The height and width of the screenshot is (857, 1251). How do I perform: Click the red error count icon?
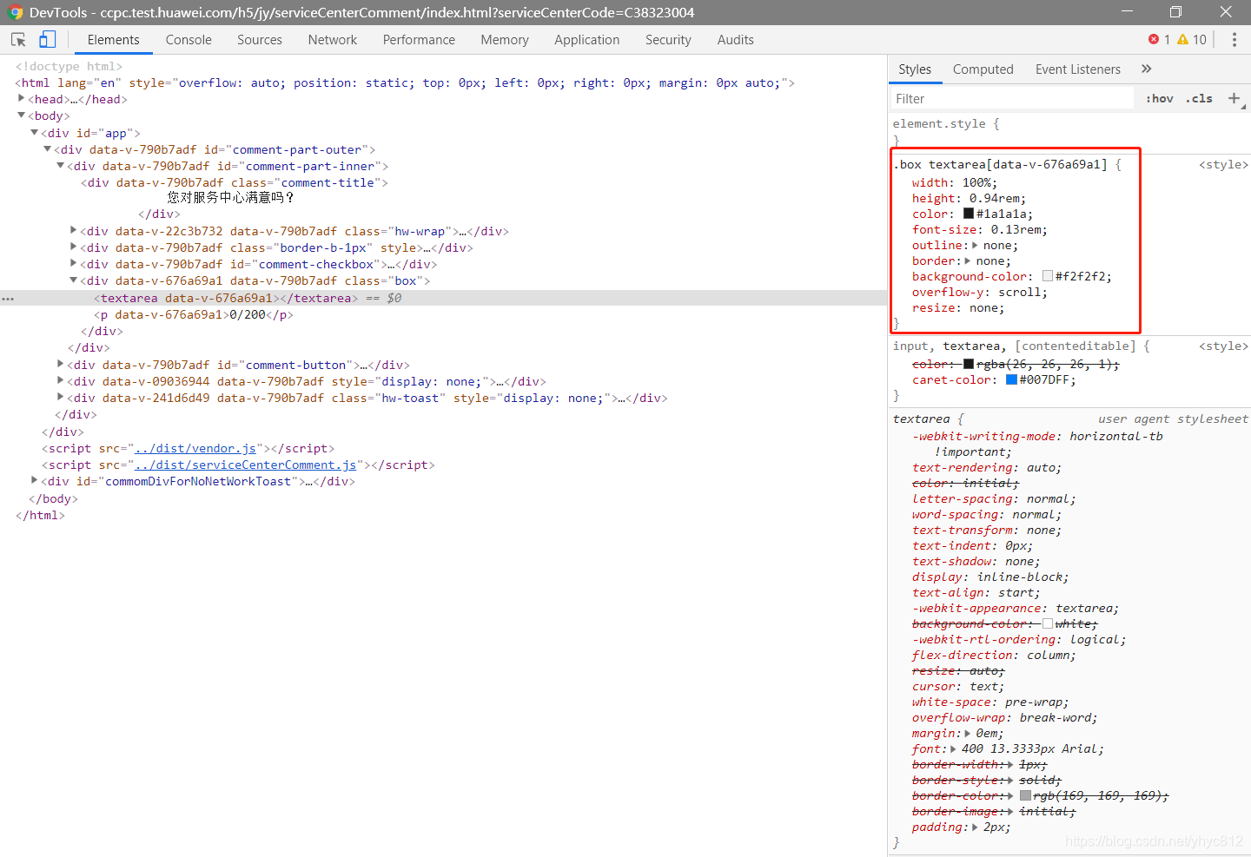1154,40
